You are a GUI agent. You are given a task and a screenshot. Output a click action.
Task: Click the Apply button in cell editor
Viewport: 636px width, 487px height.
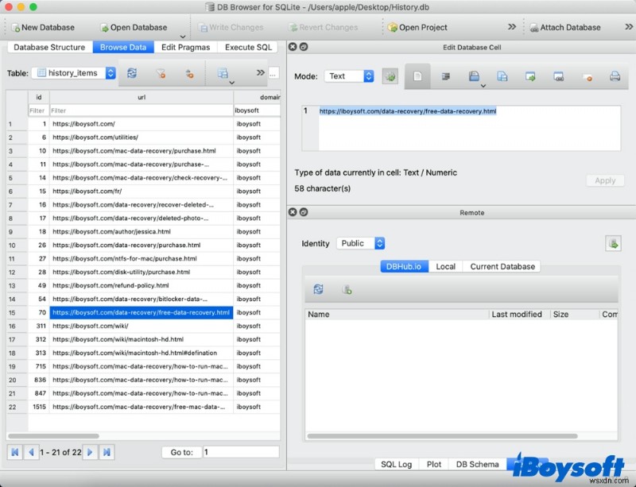point(605,180)
